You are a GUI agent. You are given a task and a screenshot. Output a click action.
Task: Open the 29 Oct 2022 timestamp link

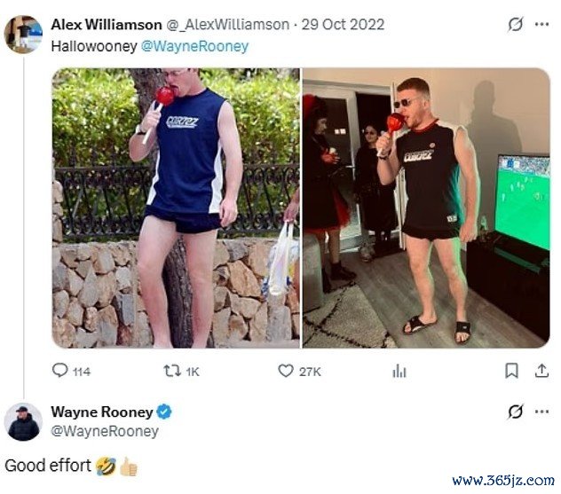pyautogui.click(x=343, y=25)
